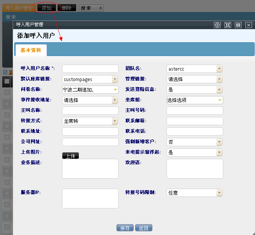Viewport: 255px width, 235px height.
Task: Click the 保存 button
Action: (x=125, y=228)
